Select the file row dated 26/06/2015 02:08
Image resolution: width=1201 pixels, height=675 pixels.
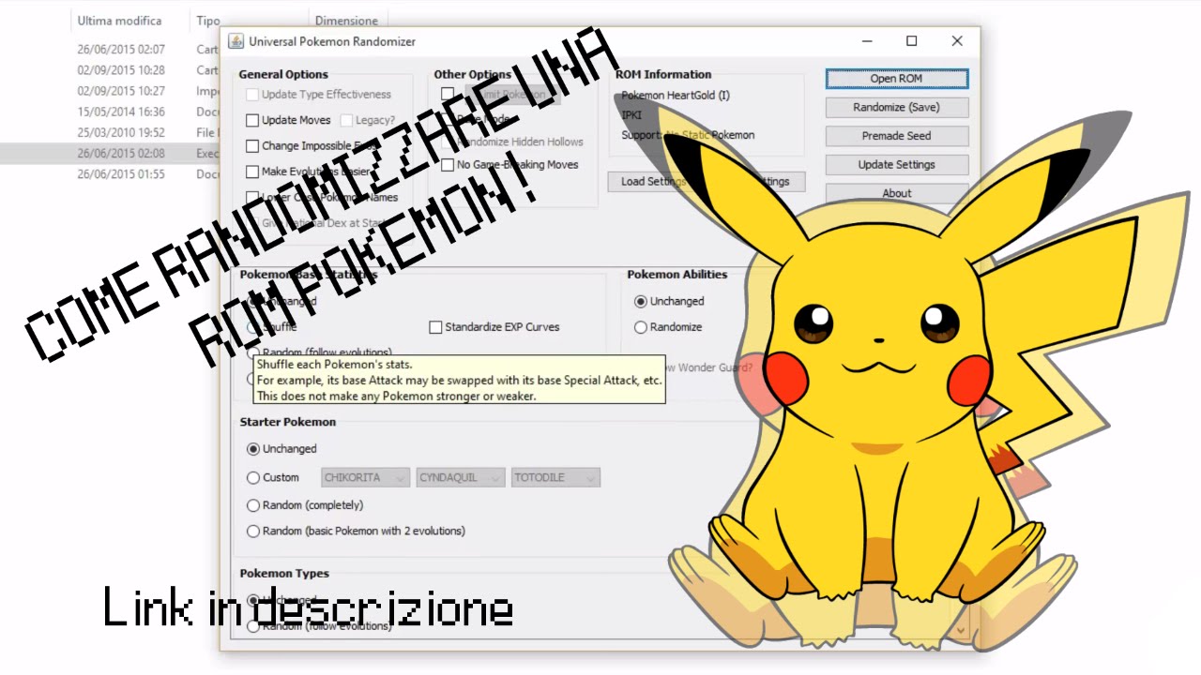tap(111, 153)
